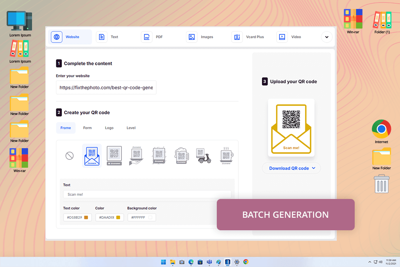
Task: Open File Explorer from the taskbar
Action: pyautogui.click(x=173, y=262)
